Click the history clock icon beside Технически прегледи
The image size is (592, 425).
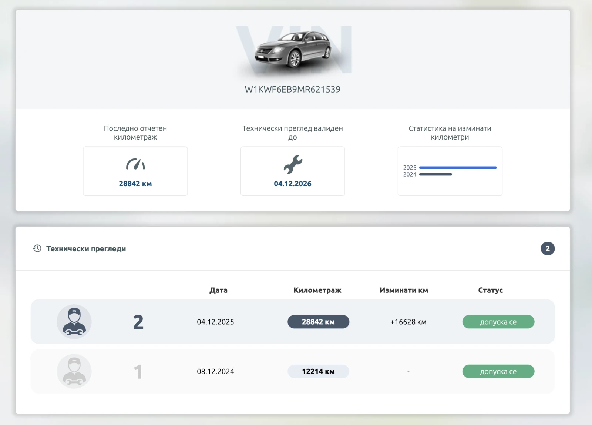point(37,248)
